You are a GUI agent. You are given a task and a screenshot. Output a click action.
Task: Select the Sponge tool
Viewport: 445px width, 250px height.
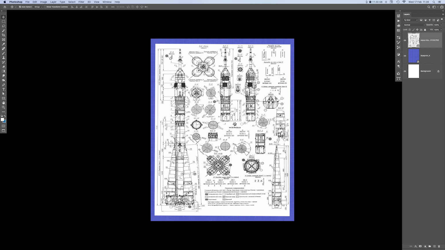[x=3, y=80]
